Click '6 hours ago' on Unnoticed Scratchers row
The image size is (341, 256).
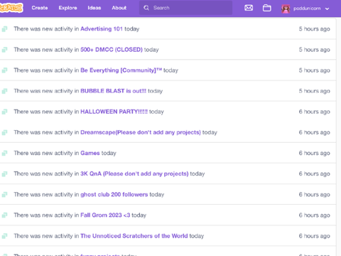coord(314,236)
